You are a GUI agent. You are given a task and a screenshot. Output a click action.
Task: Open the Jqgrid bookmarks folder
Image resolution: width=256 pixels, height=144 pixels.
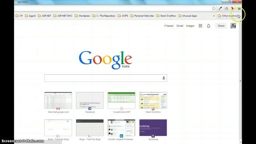pos(30,16)
